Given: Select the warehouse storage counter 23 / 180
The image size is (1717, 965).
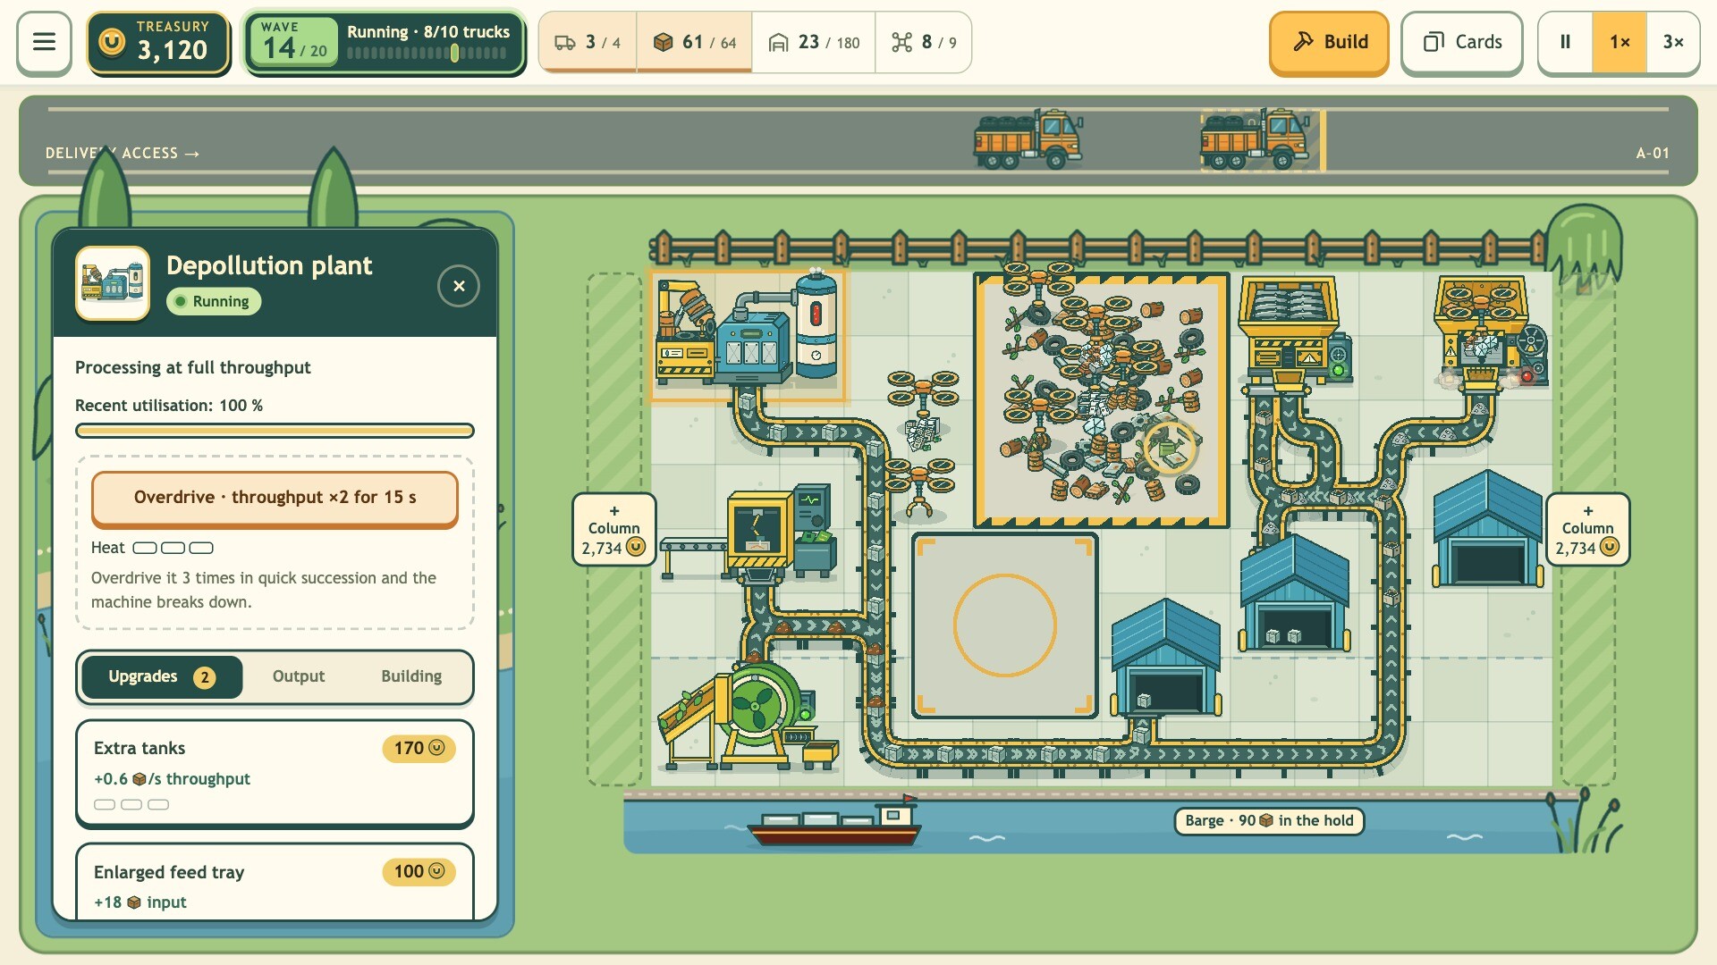Looking at the screenshot, I should 814,42.
